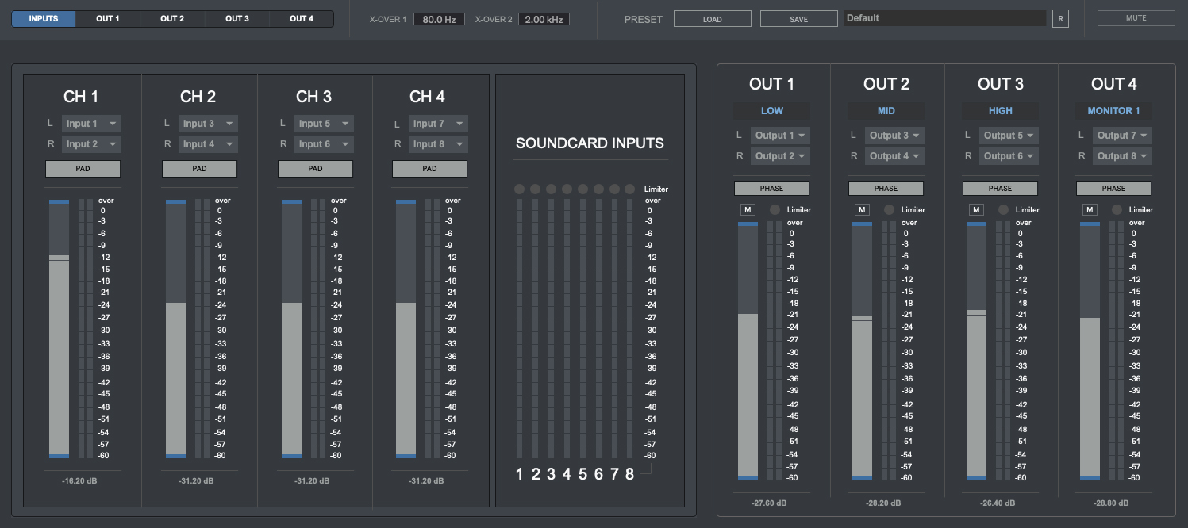Click the OUT 3 Limiter indicator circle
Viewport: 1188px width, 528px height.
(1003, 210)
